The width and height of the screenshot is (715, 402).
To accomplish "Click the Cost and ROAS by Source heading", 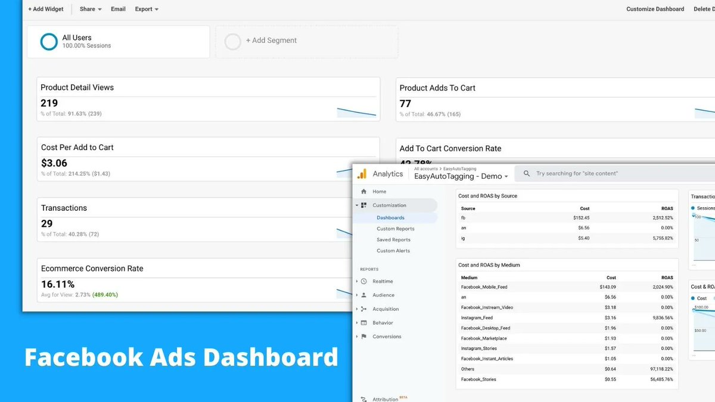I will [487, 196].
